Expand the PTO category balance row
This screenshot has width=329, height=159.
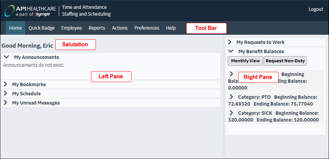click(x=231, y=97)
